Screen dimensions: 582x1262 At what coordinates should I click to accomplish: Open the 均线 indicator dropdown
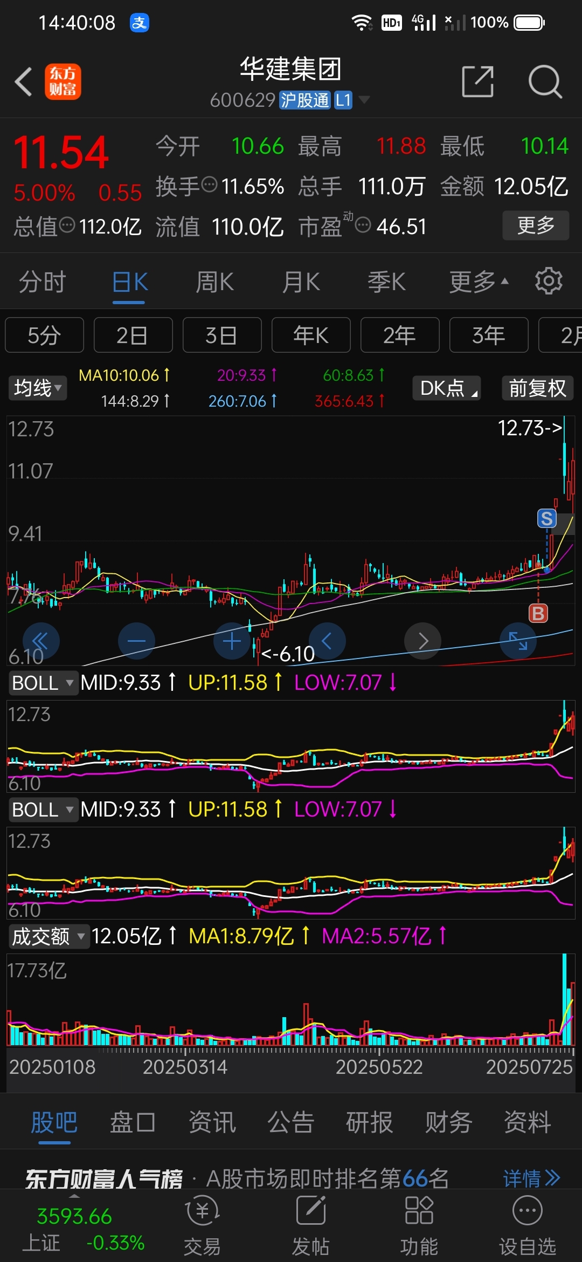37,388
